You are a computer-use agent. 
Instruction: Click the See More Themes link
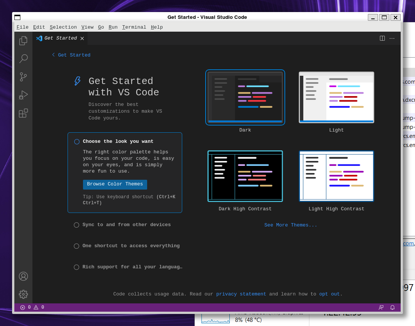[290, 225]
